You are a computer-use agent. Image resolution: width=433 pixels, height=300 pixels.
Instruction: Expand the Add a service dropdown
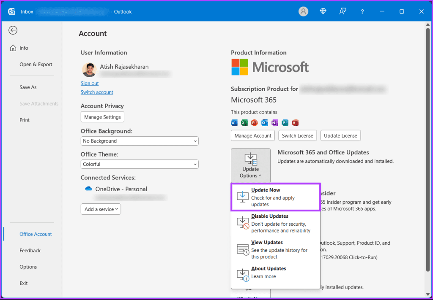(x=101, y=209)
